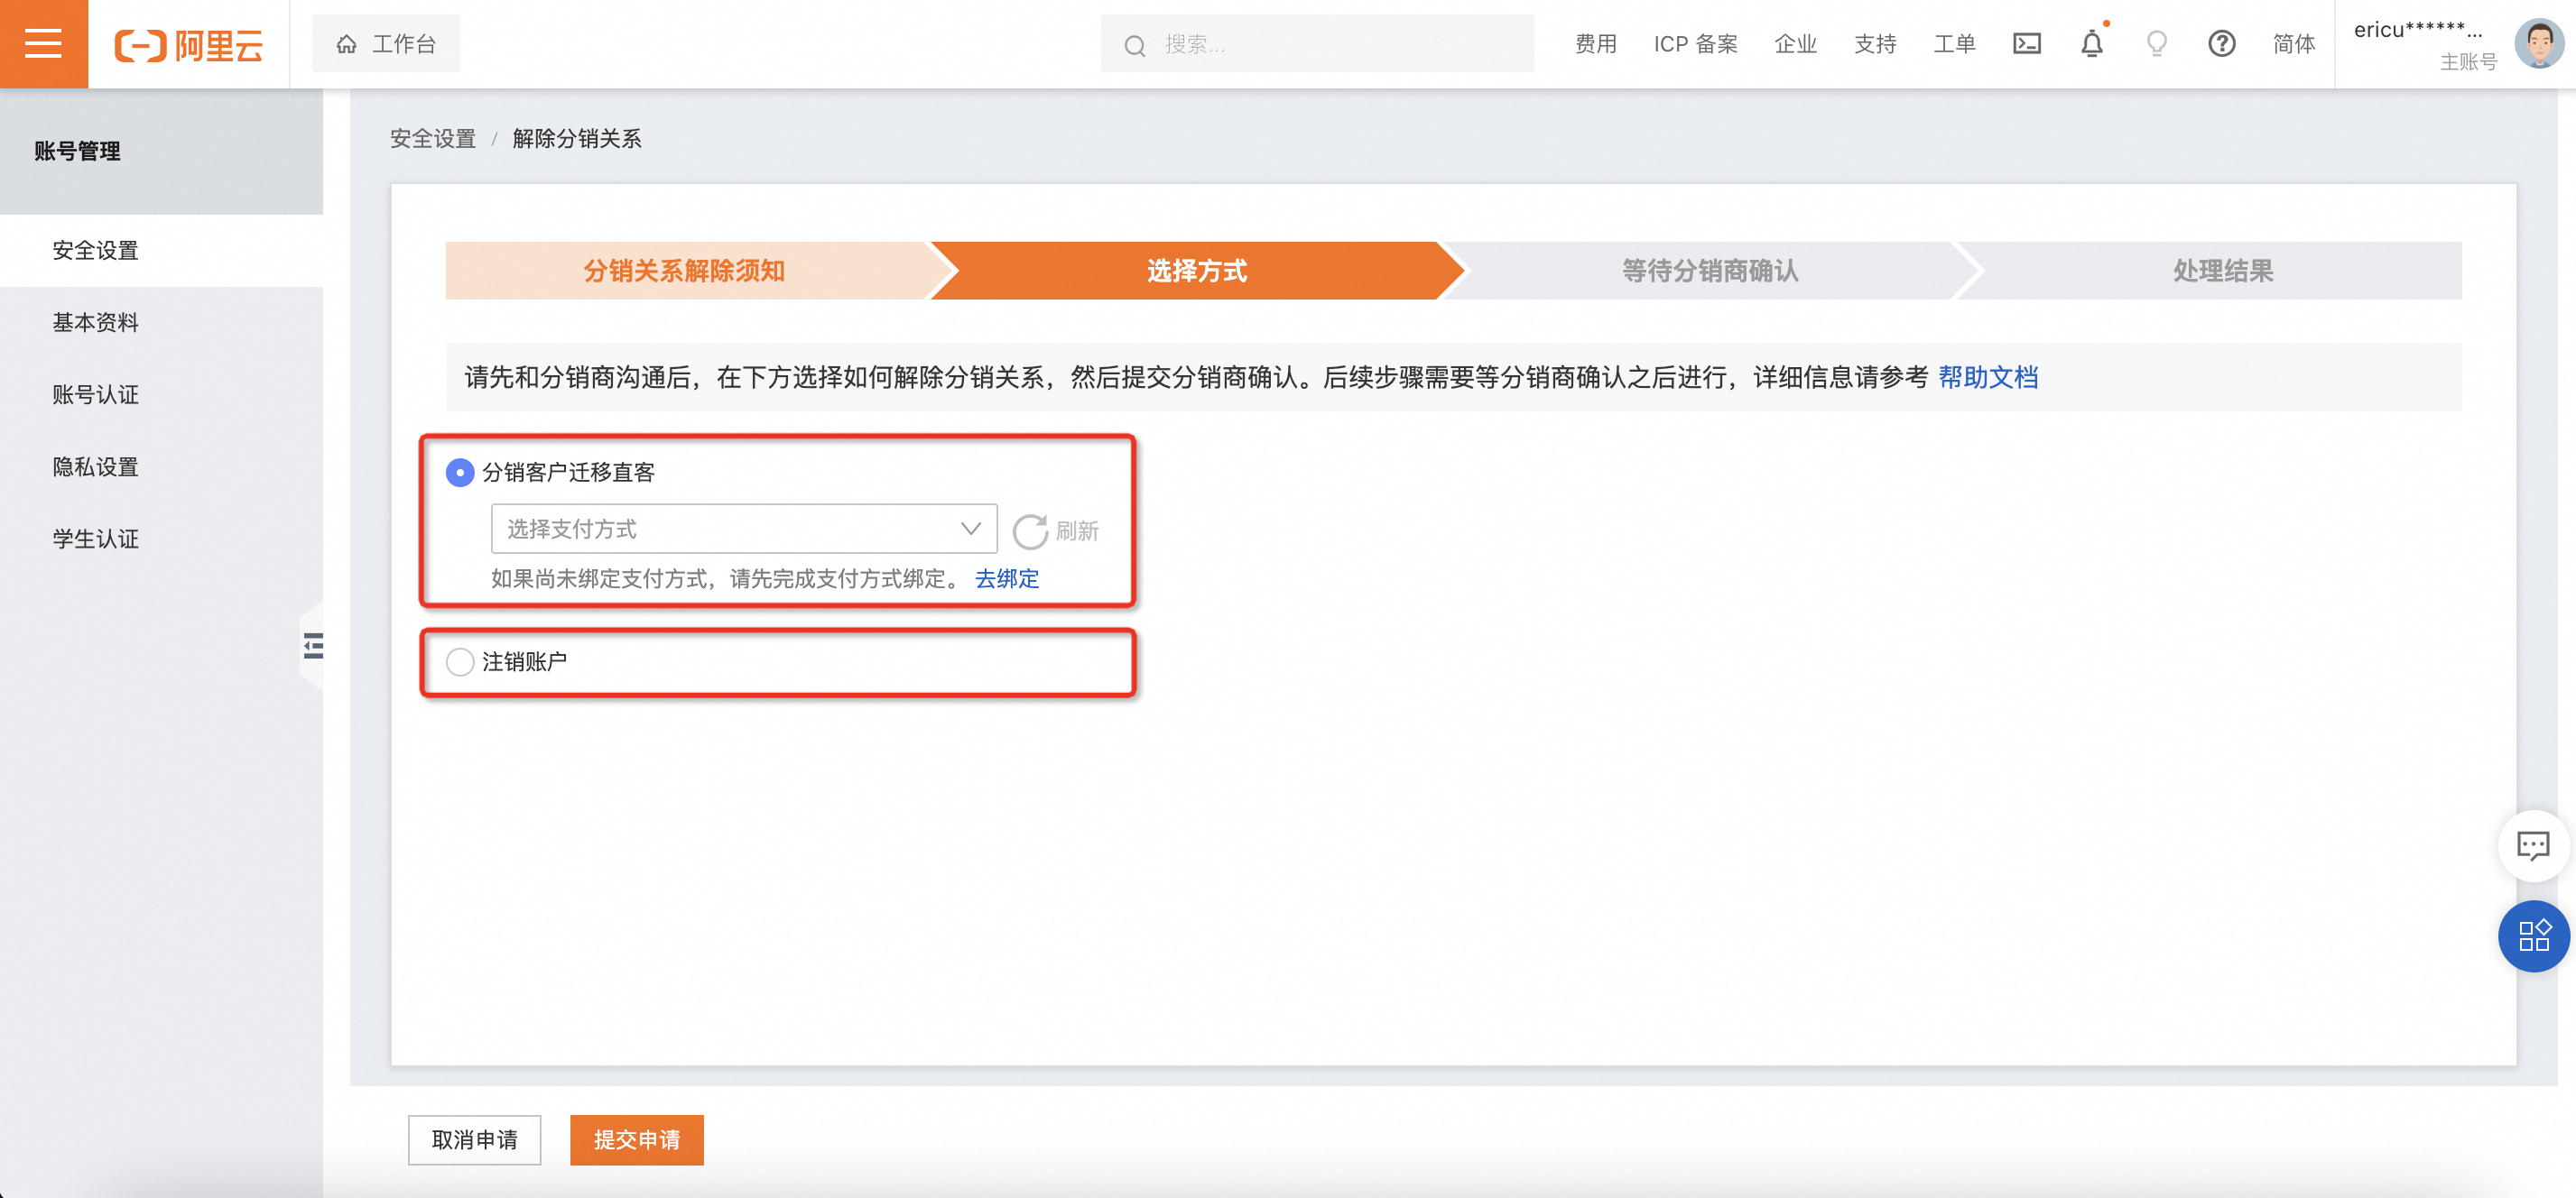
Task: Open the notification bell
Action: click(x=2091, y=44)
